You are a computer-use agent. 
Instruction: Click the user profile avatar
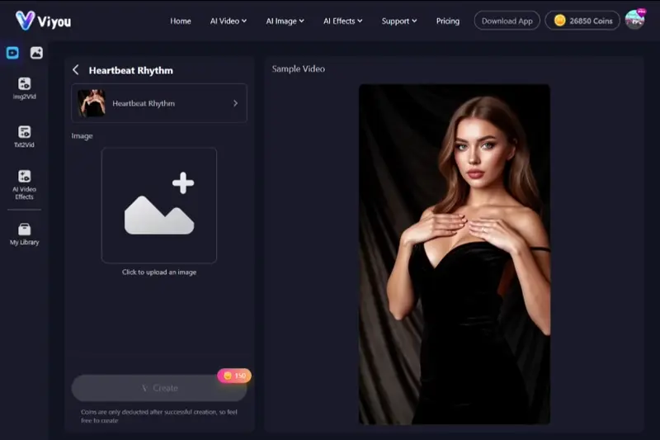(634, 19)
